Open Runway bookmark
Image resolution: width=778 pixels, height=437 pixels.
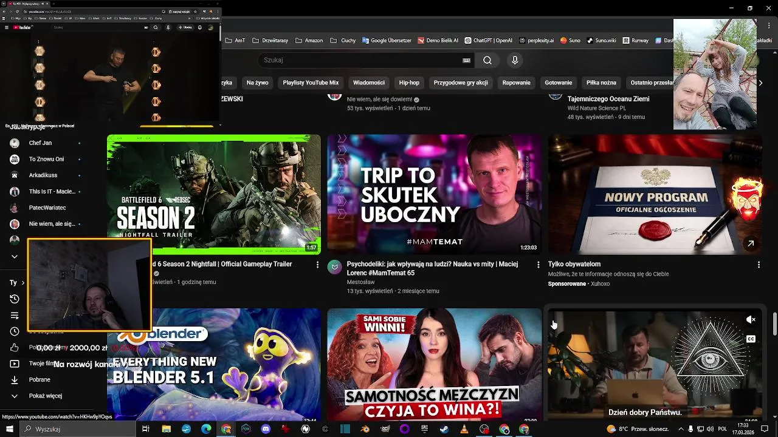point(636,41)
